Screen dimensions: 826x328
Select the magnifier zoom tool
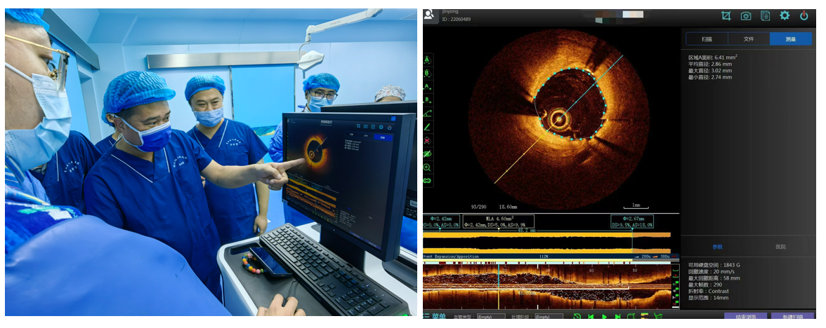click(427, 168)
